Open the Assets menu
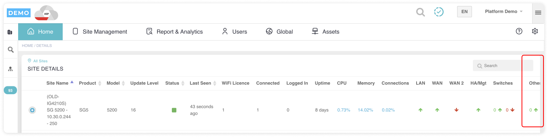 tap(326, 32)
